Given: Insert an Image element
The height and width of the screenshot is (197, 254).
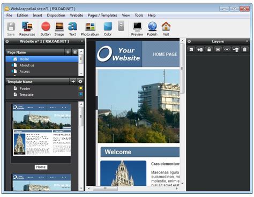Looking at the screenshot, I should 59,29.
